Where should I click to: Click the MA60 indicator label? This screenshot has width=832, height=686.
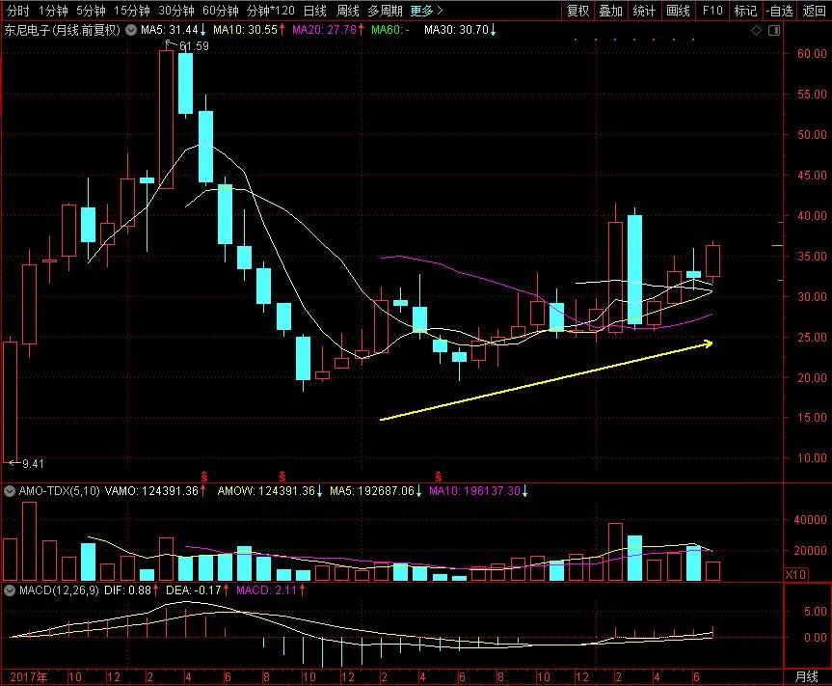point(390,30)
